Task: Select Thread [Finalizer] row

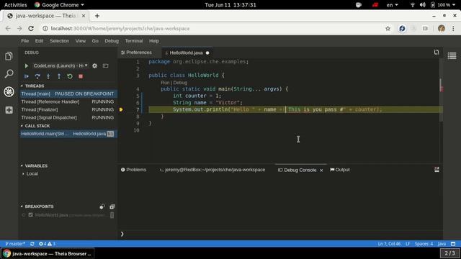Action: pos(68,109)
